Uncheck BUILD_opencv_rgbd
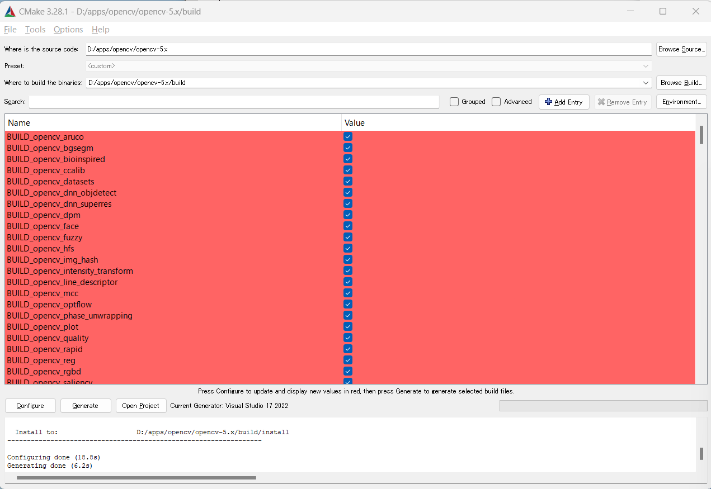Viewport: 711px width, 489px height. click(x=348, y=371)
